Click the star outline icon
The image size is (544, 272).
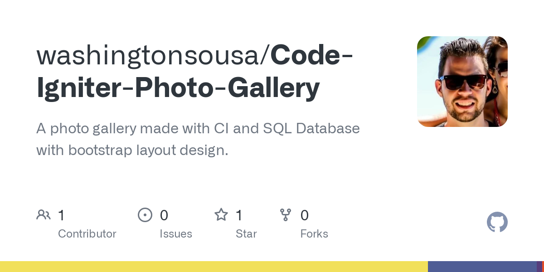221,214
